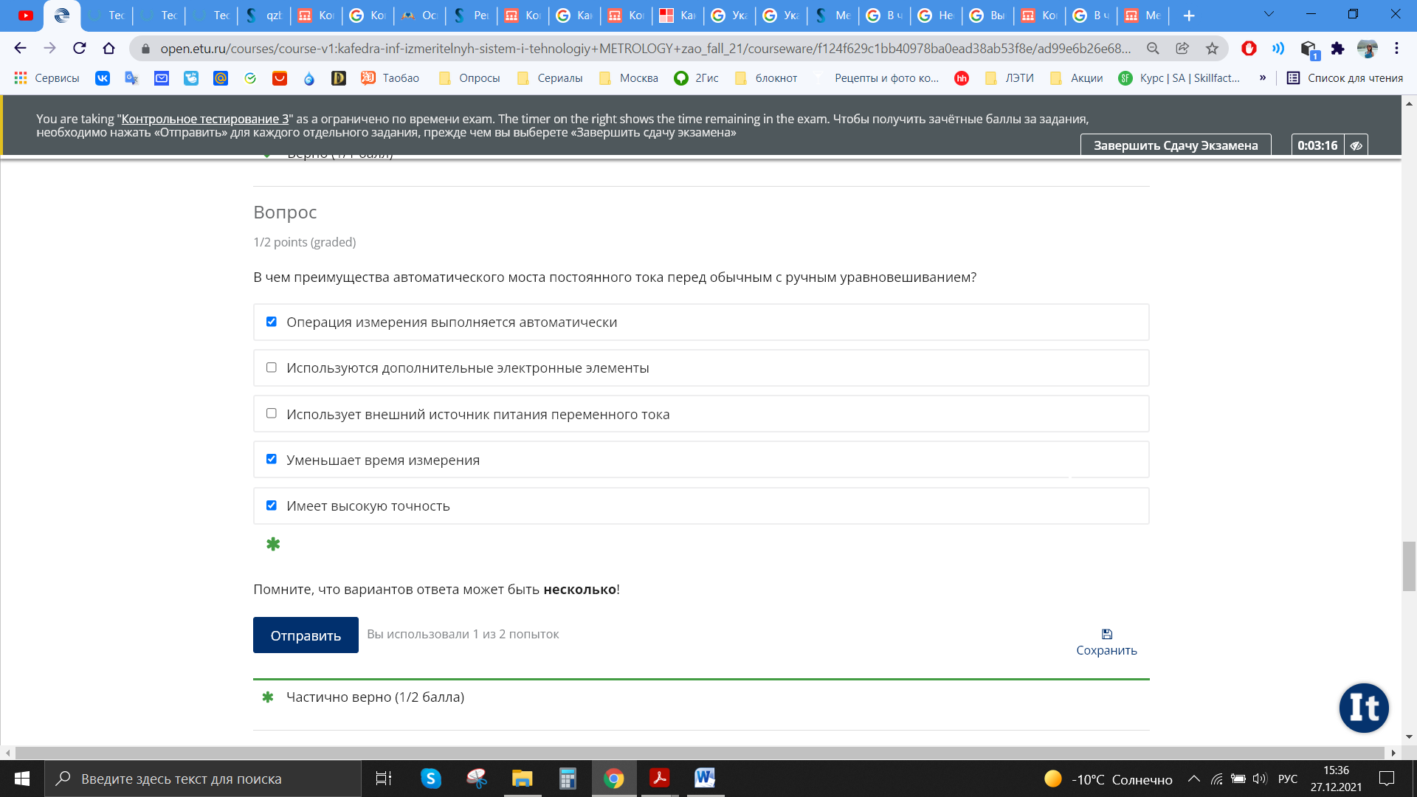Open Windows Start menu
The height and width of the screenshot is (797, 1417).
22,779
